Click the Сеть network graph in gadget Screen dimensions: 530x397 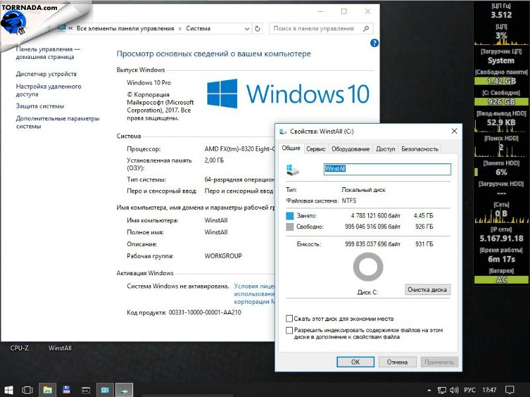(502, 216)
